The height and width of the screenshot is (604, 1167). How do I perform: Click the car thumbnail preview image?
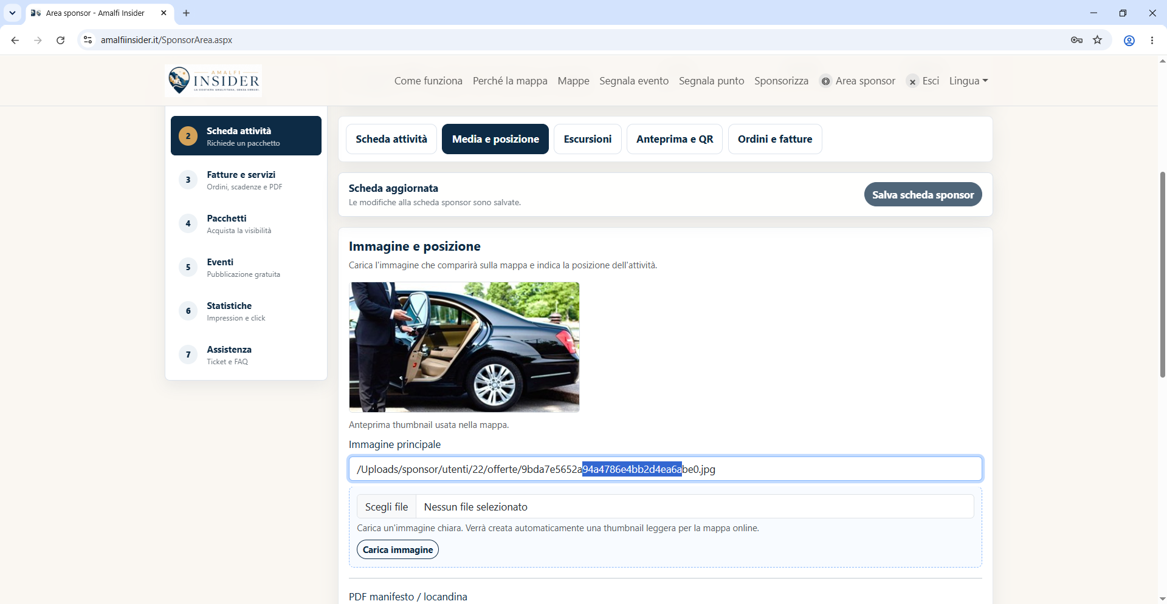[464, 347]
